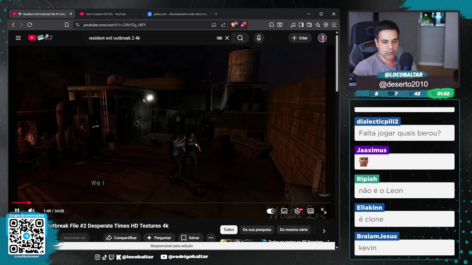
Task: Open the browser main menu icon
Action: 334,25
